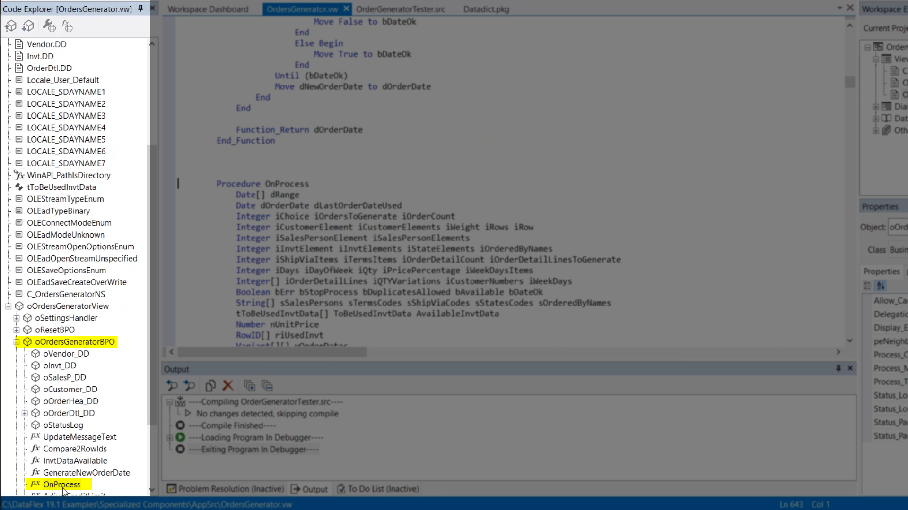The image size is (908, 510).
Task: Click the move-object-down cube icon
Action: (28, 26)
